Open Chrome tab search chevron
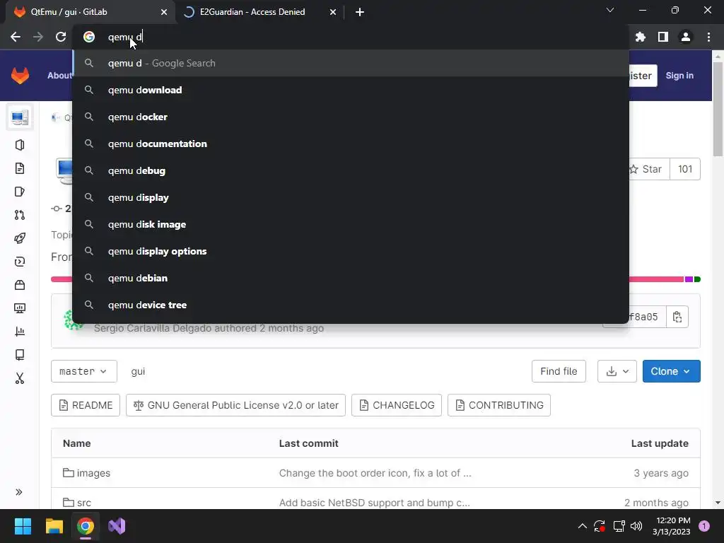The image size is (724, 543). [610, 10]
